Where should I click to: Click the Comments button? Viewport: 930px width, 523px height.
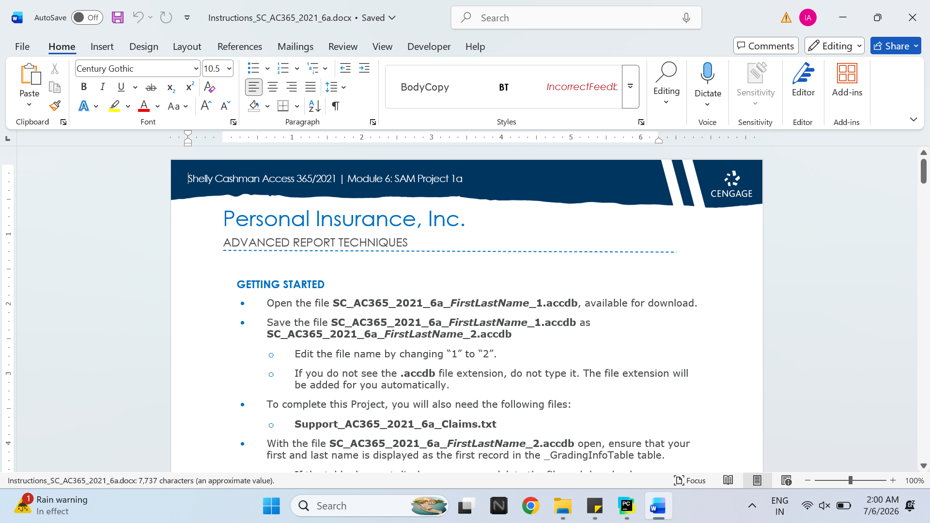[766, 46]
